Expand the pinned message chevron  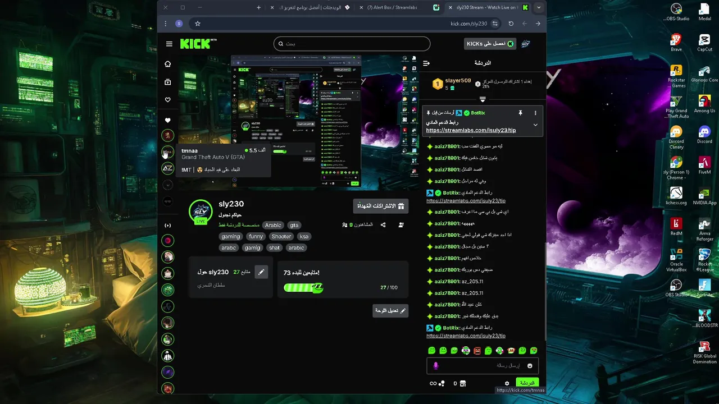(535, 125)
